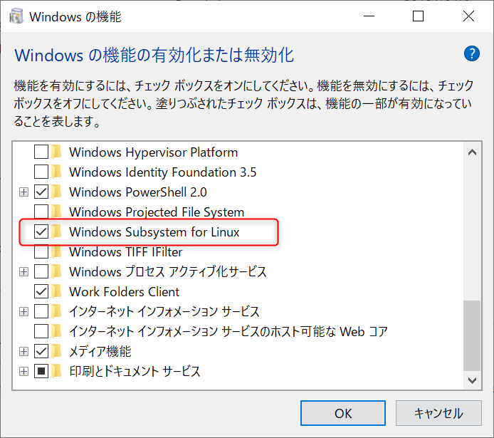The image size is (494, 438).
Task: Enable Windows TIFF IFilter checkbox
Action: pyautogui.click(x=41, y=251)
